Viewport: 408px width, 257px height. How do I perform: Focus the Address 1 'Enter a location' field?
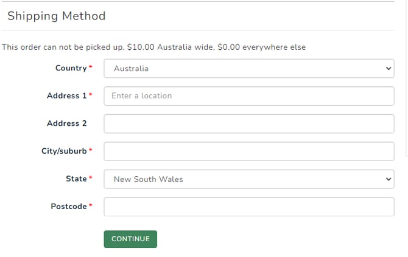tap(249, 96)
